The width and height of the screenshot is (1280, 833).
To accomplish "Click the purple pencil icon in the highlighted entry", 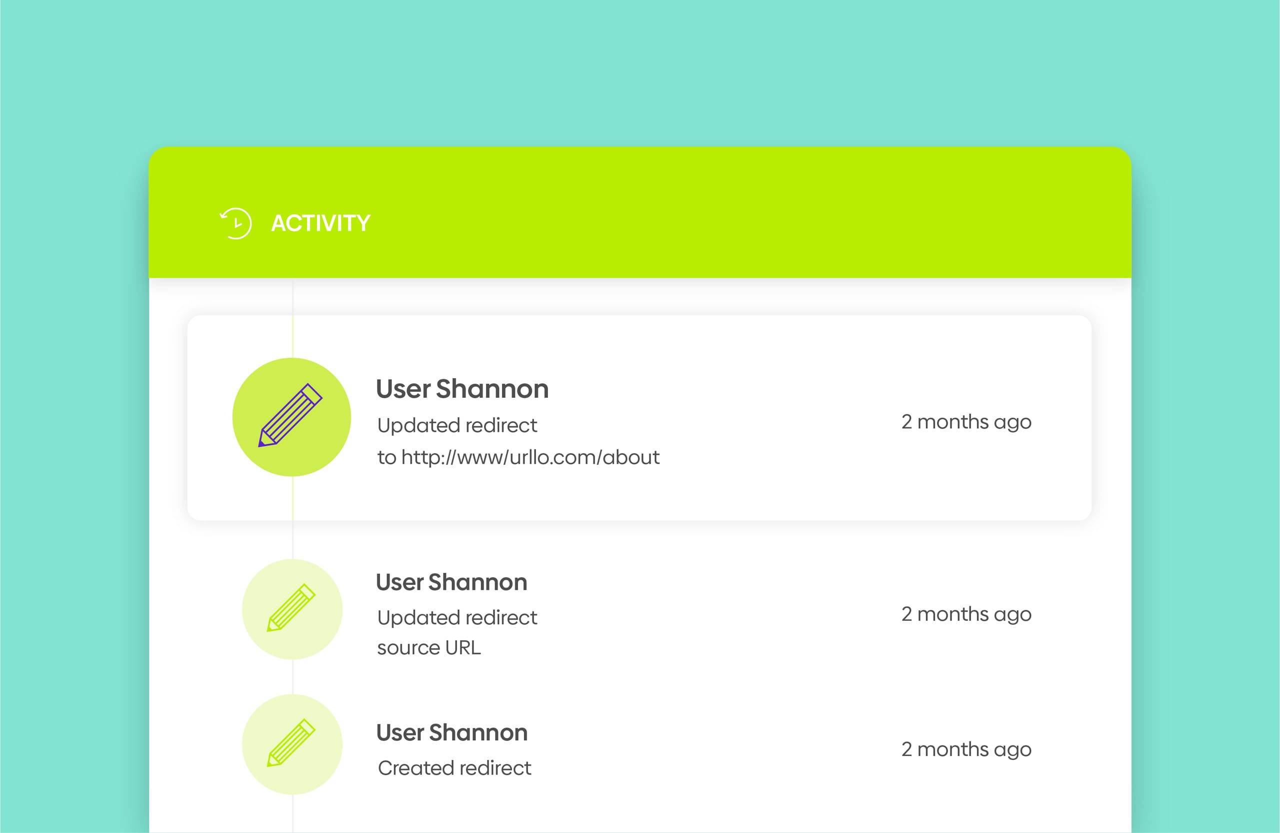I will (x=291, y=416).
